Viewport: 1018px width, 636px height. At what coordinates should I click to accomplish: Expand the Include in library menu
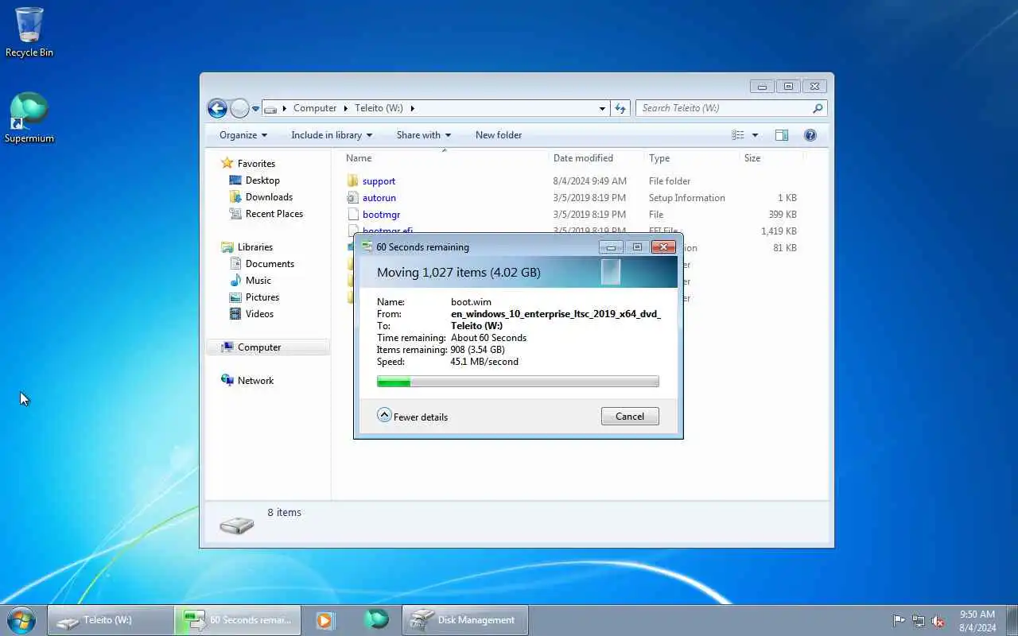332,135
